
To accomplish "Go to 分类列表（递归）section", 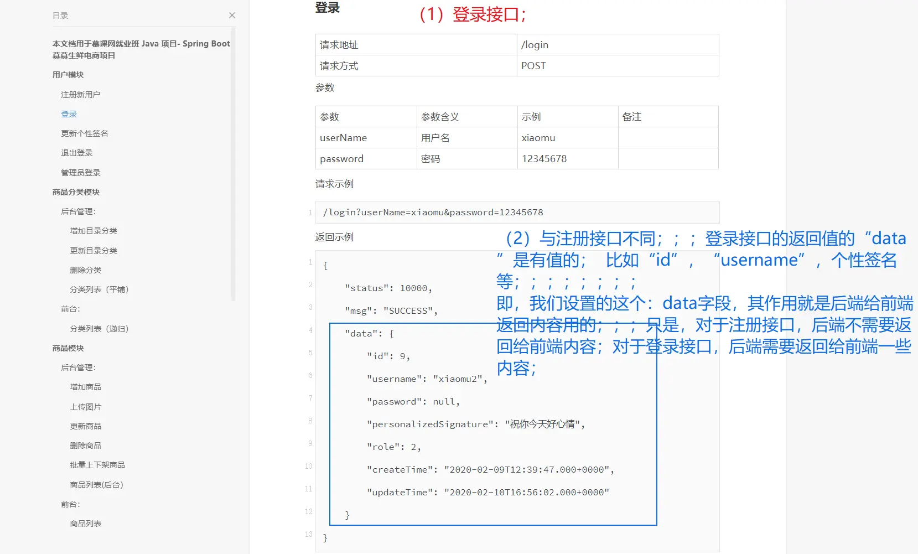I will click(x=98, y=329).
